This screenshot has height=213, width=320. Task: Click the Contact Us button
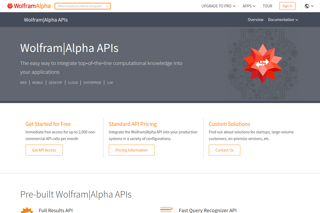[225, 150]
